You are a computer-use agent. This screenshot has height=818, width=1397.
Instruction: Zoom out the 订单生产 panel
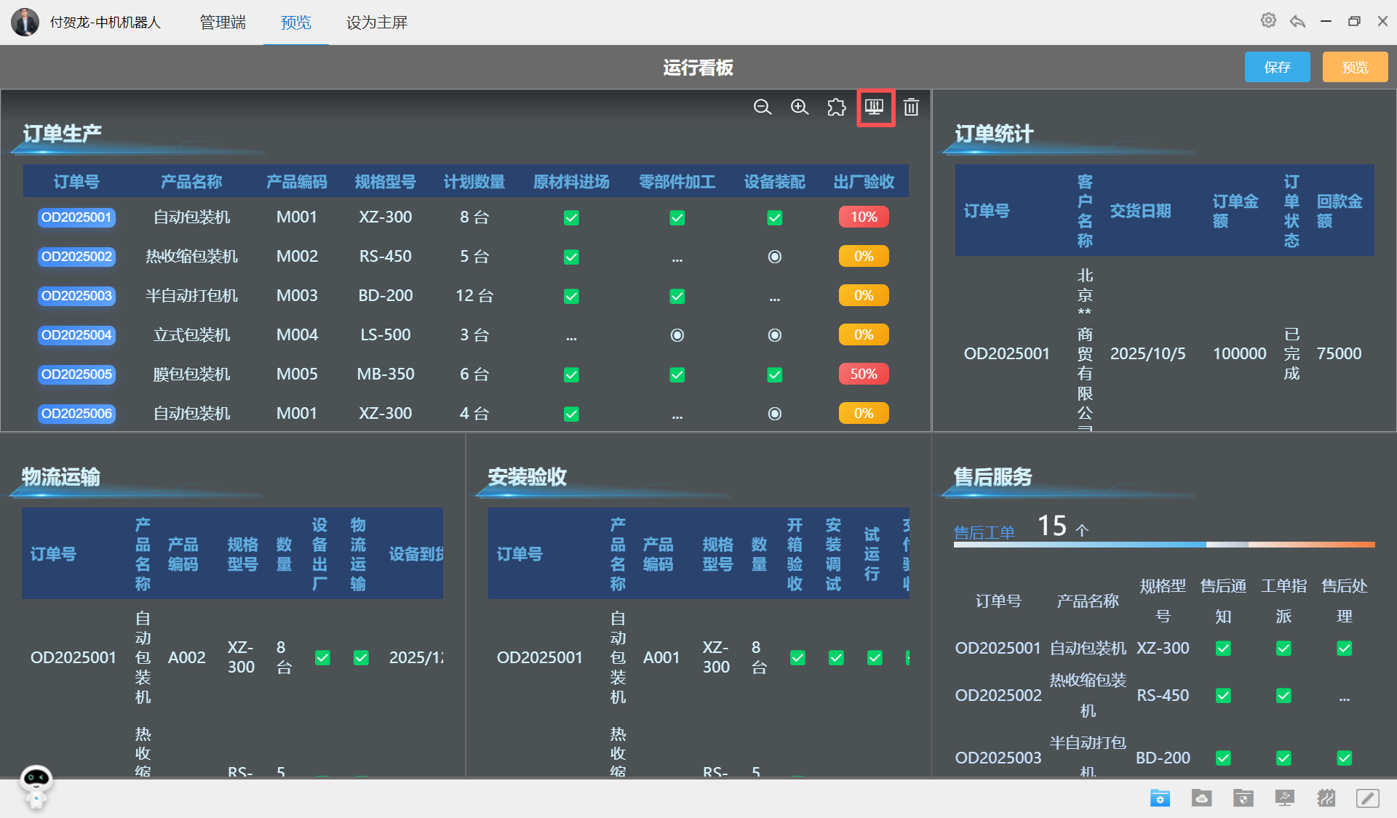[x=762, y=108]
